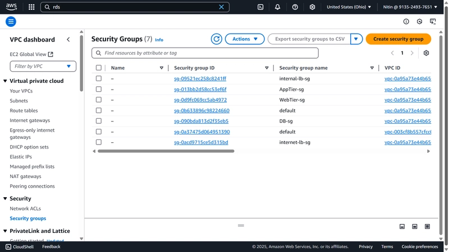Launch CloudShell from the top bar icon
449x252 pixels.
[x=260, y=7]
